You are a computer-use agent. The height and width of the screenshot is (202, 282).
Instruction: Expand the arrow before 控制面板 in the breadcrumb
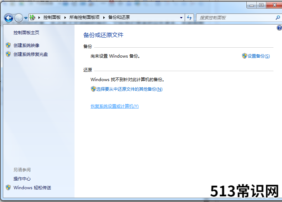pos(39,17)
